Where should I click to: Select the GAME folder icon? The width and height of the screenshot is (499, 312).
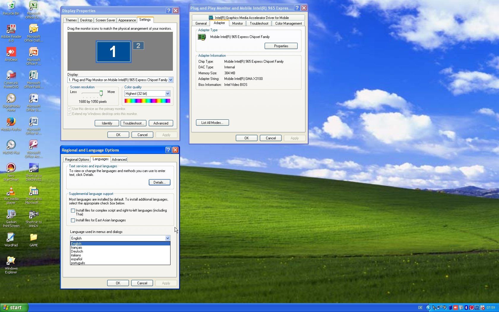[x=34, y=240]
